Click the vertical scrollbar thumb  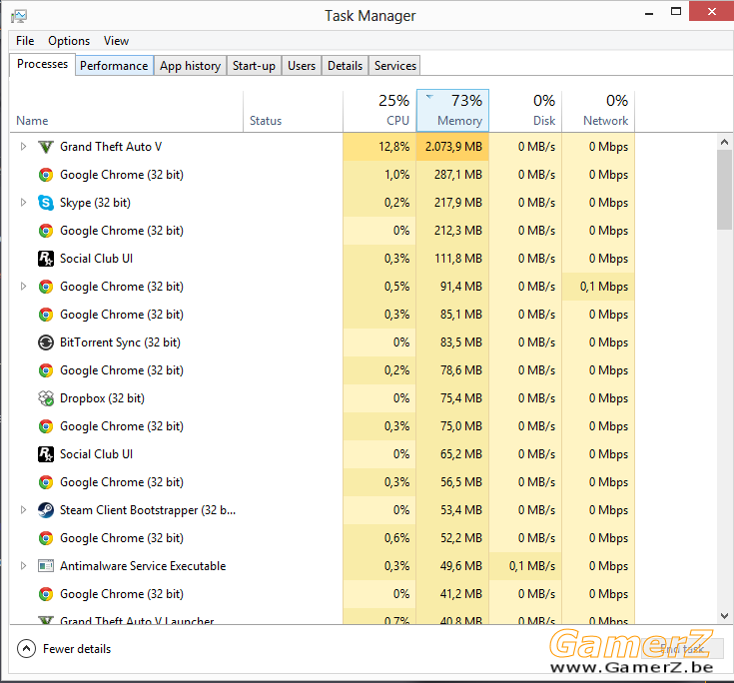click(724, 190)
